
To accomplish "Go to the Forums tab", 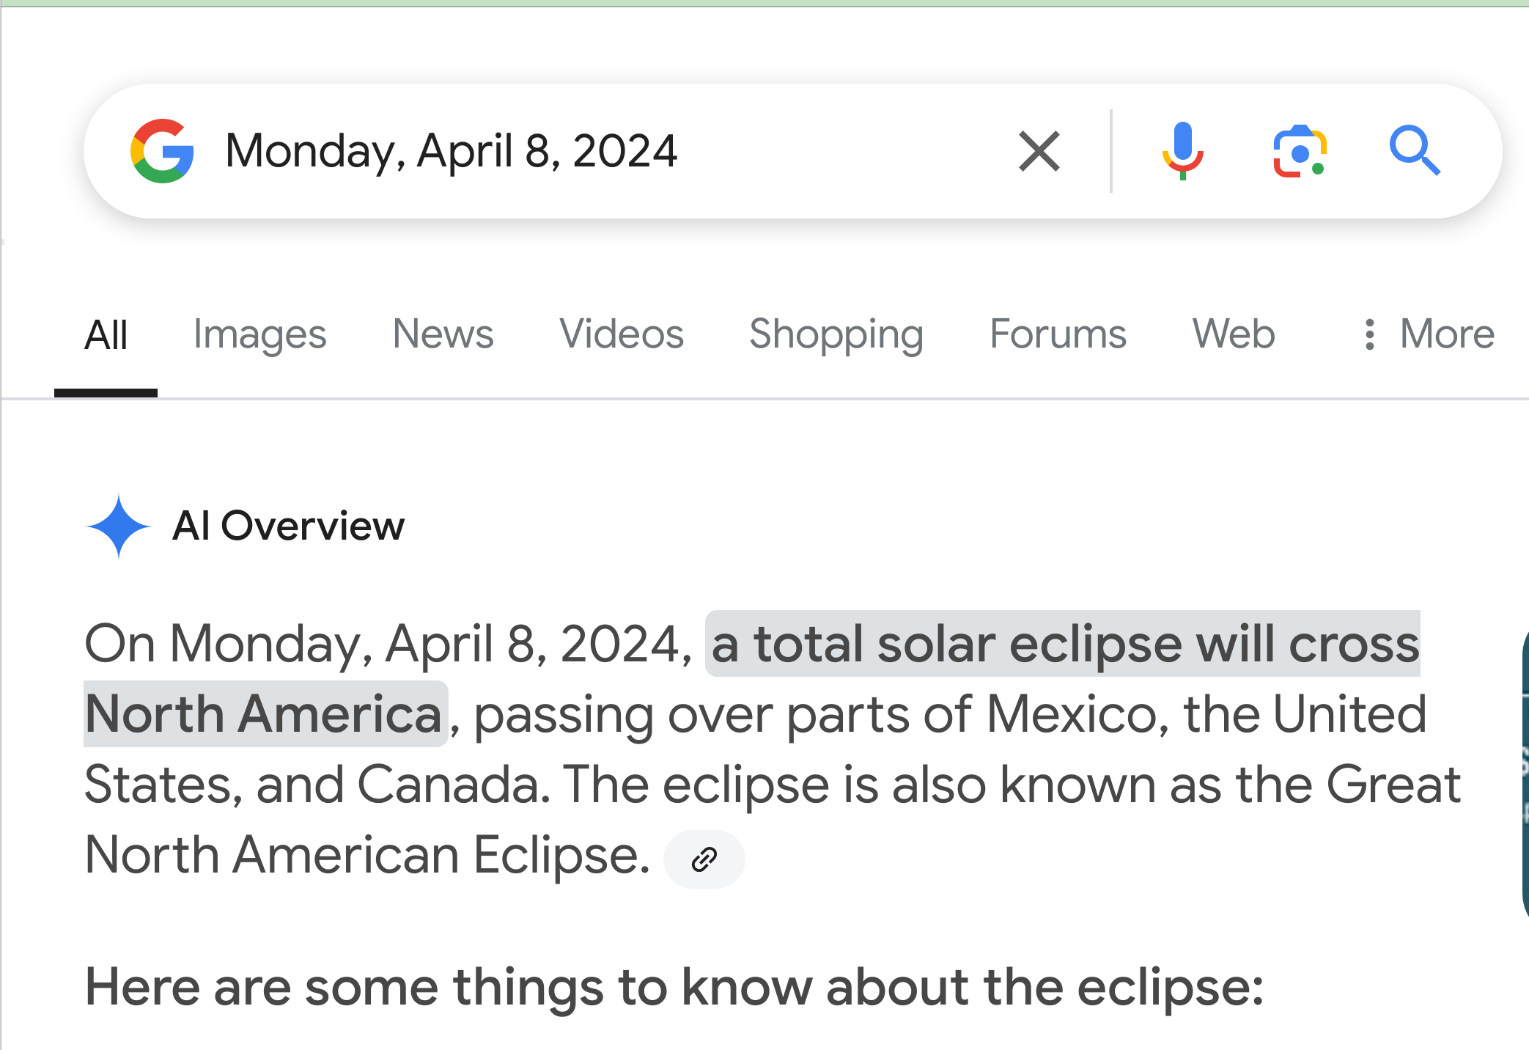I will [1058, 334].
